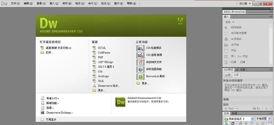
Task: Click the ASP VBScript file icon
Action: coord(94,62)
